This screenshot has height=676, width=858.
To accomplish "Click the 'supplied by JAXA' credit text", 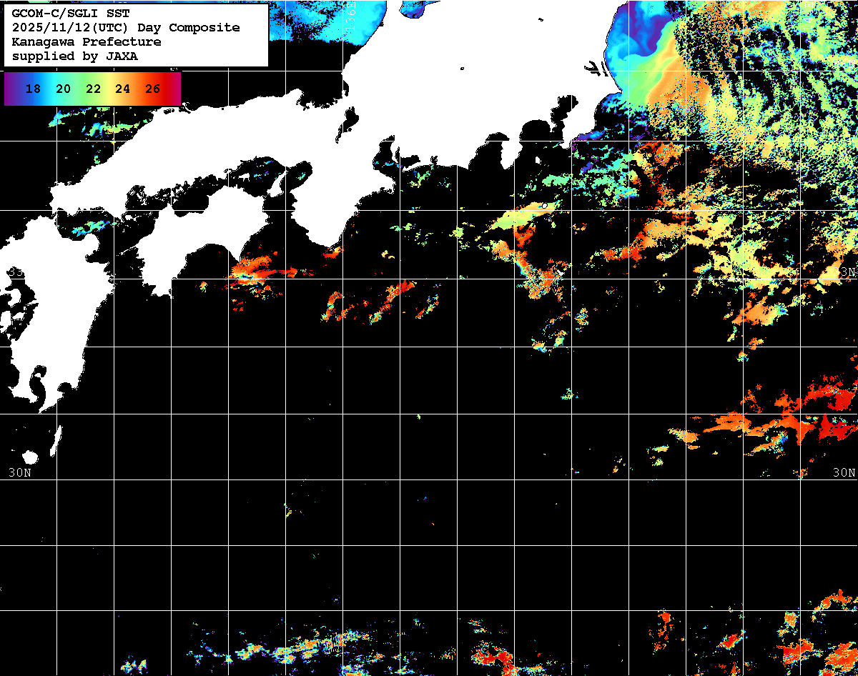I will point(74,56).
